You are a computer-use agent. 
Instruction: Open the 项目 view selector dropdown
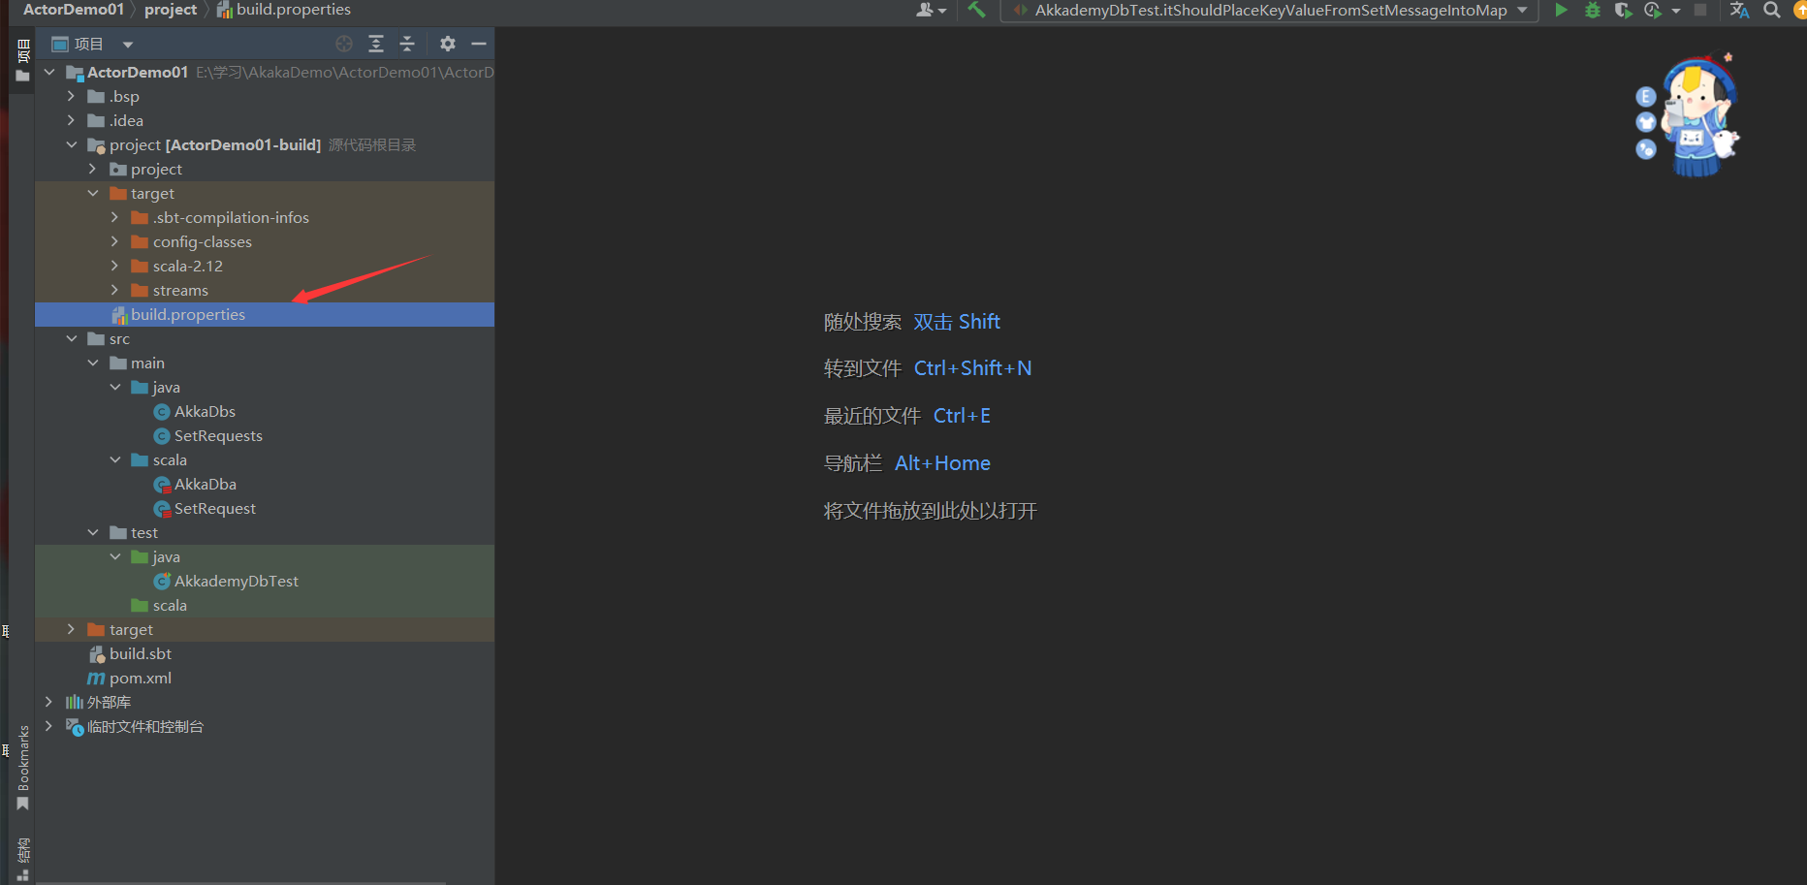click(x=92, y=44)
